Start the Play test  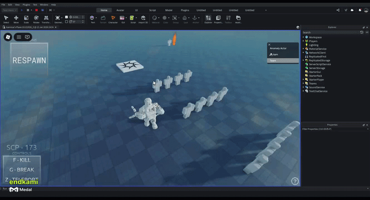[22, 10]
